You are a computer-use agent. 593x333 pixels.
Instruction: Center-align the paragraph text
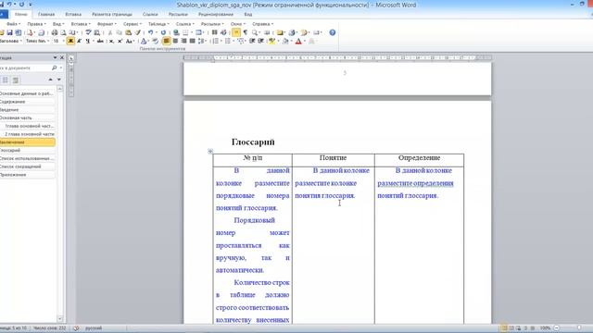[x=175, y=41]
